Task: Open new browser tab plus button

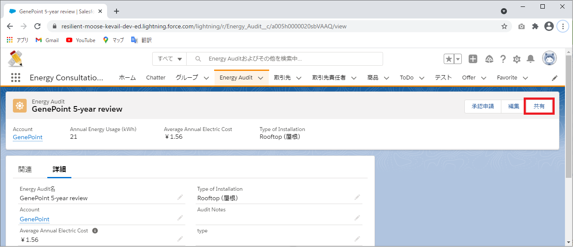Action: [117, 11]
